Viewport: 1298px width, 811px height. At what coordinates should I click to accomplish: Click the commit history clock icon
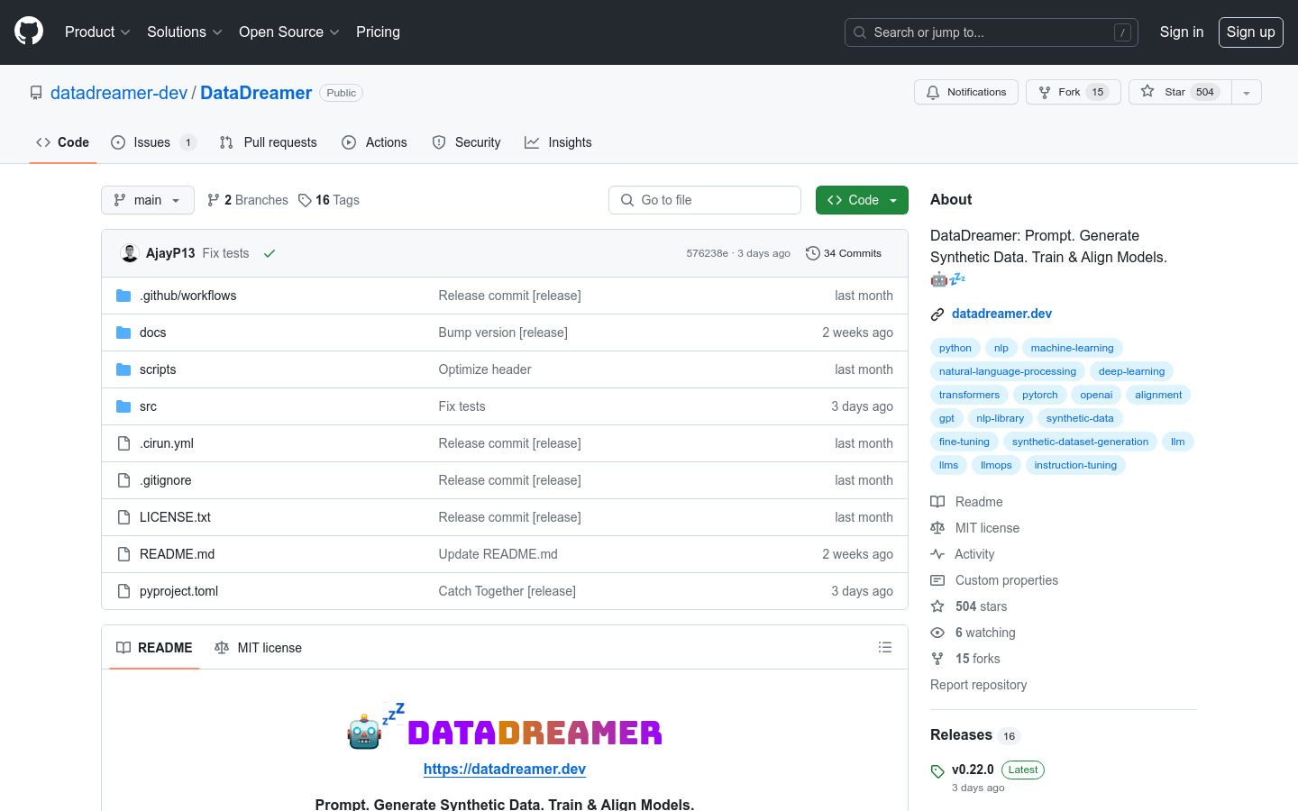(x=812, y=253)
